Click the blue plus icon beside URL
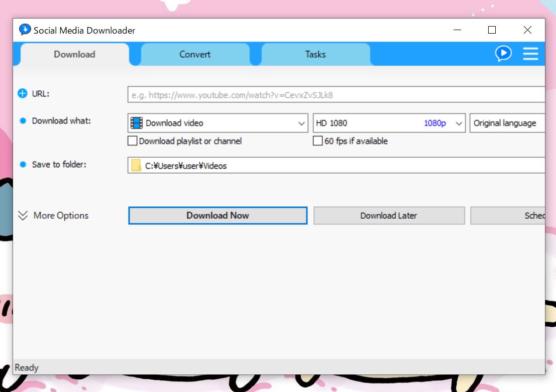The height and width of the screenshot is (392, 556). [x=22, y=93]
